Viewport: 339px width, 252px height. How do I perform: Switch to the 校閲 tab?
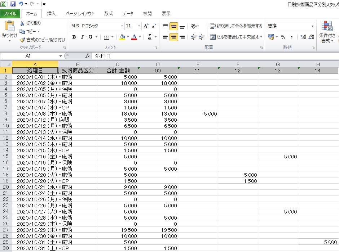point(148,14)
